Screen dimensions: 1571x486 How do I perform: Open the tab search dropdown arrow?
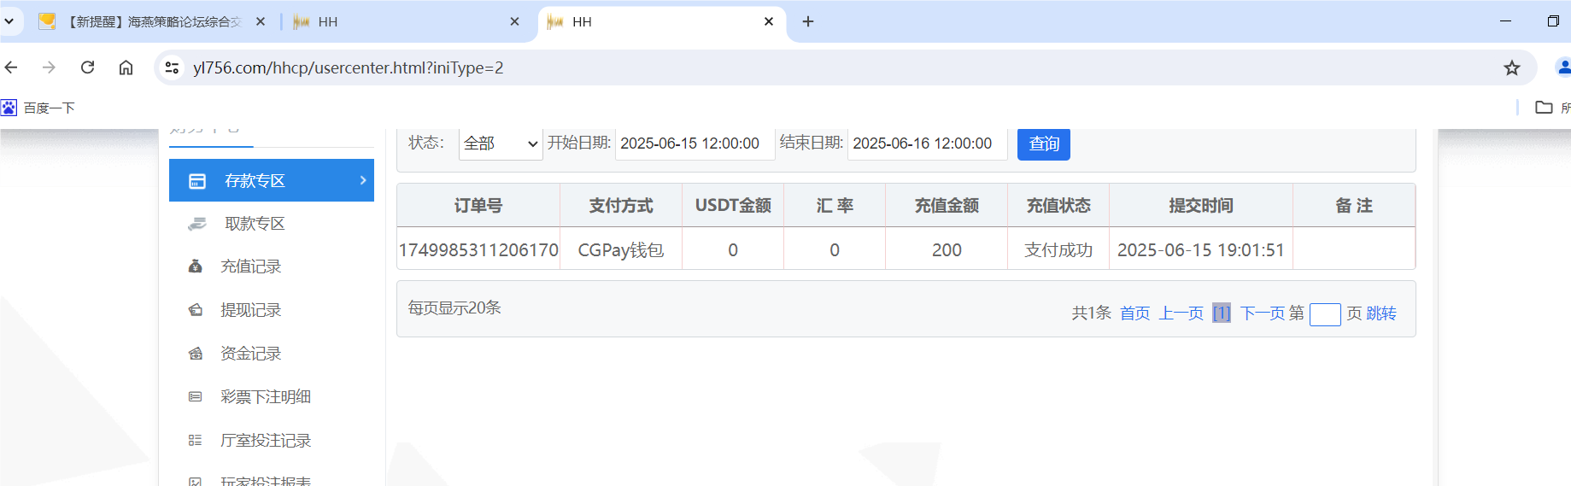[x=9, y=21]
